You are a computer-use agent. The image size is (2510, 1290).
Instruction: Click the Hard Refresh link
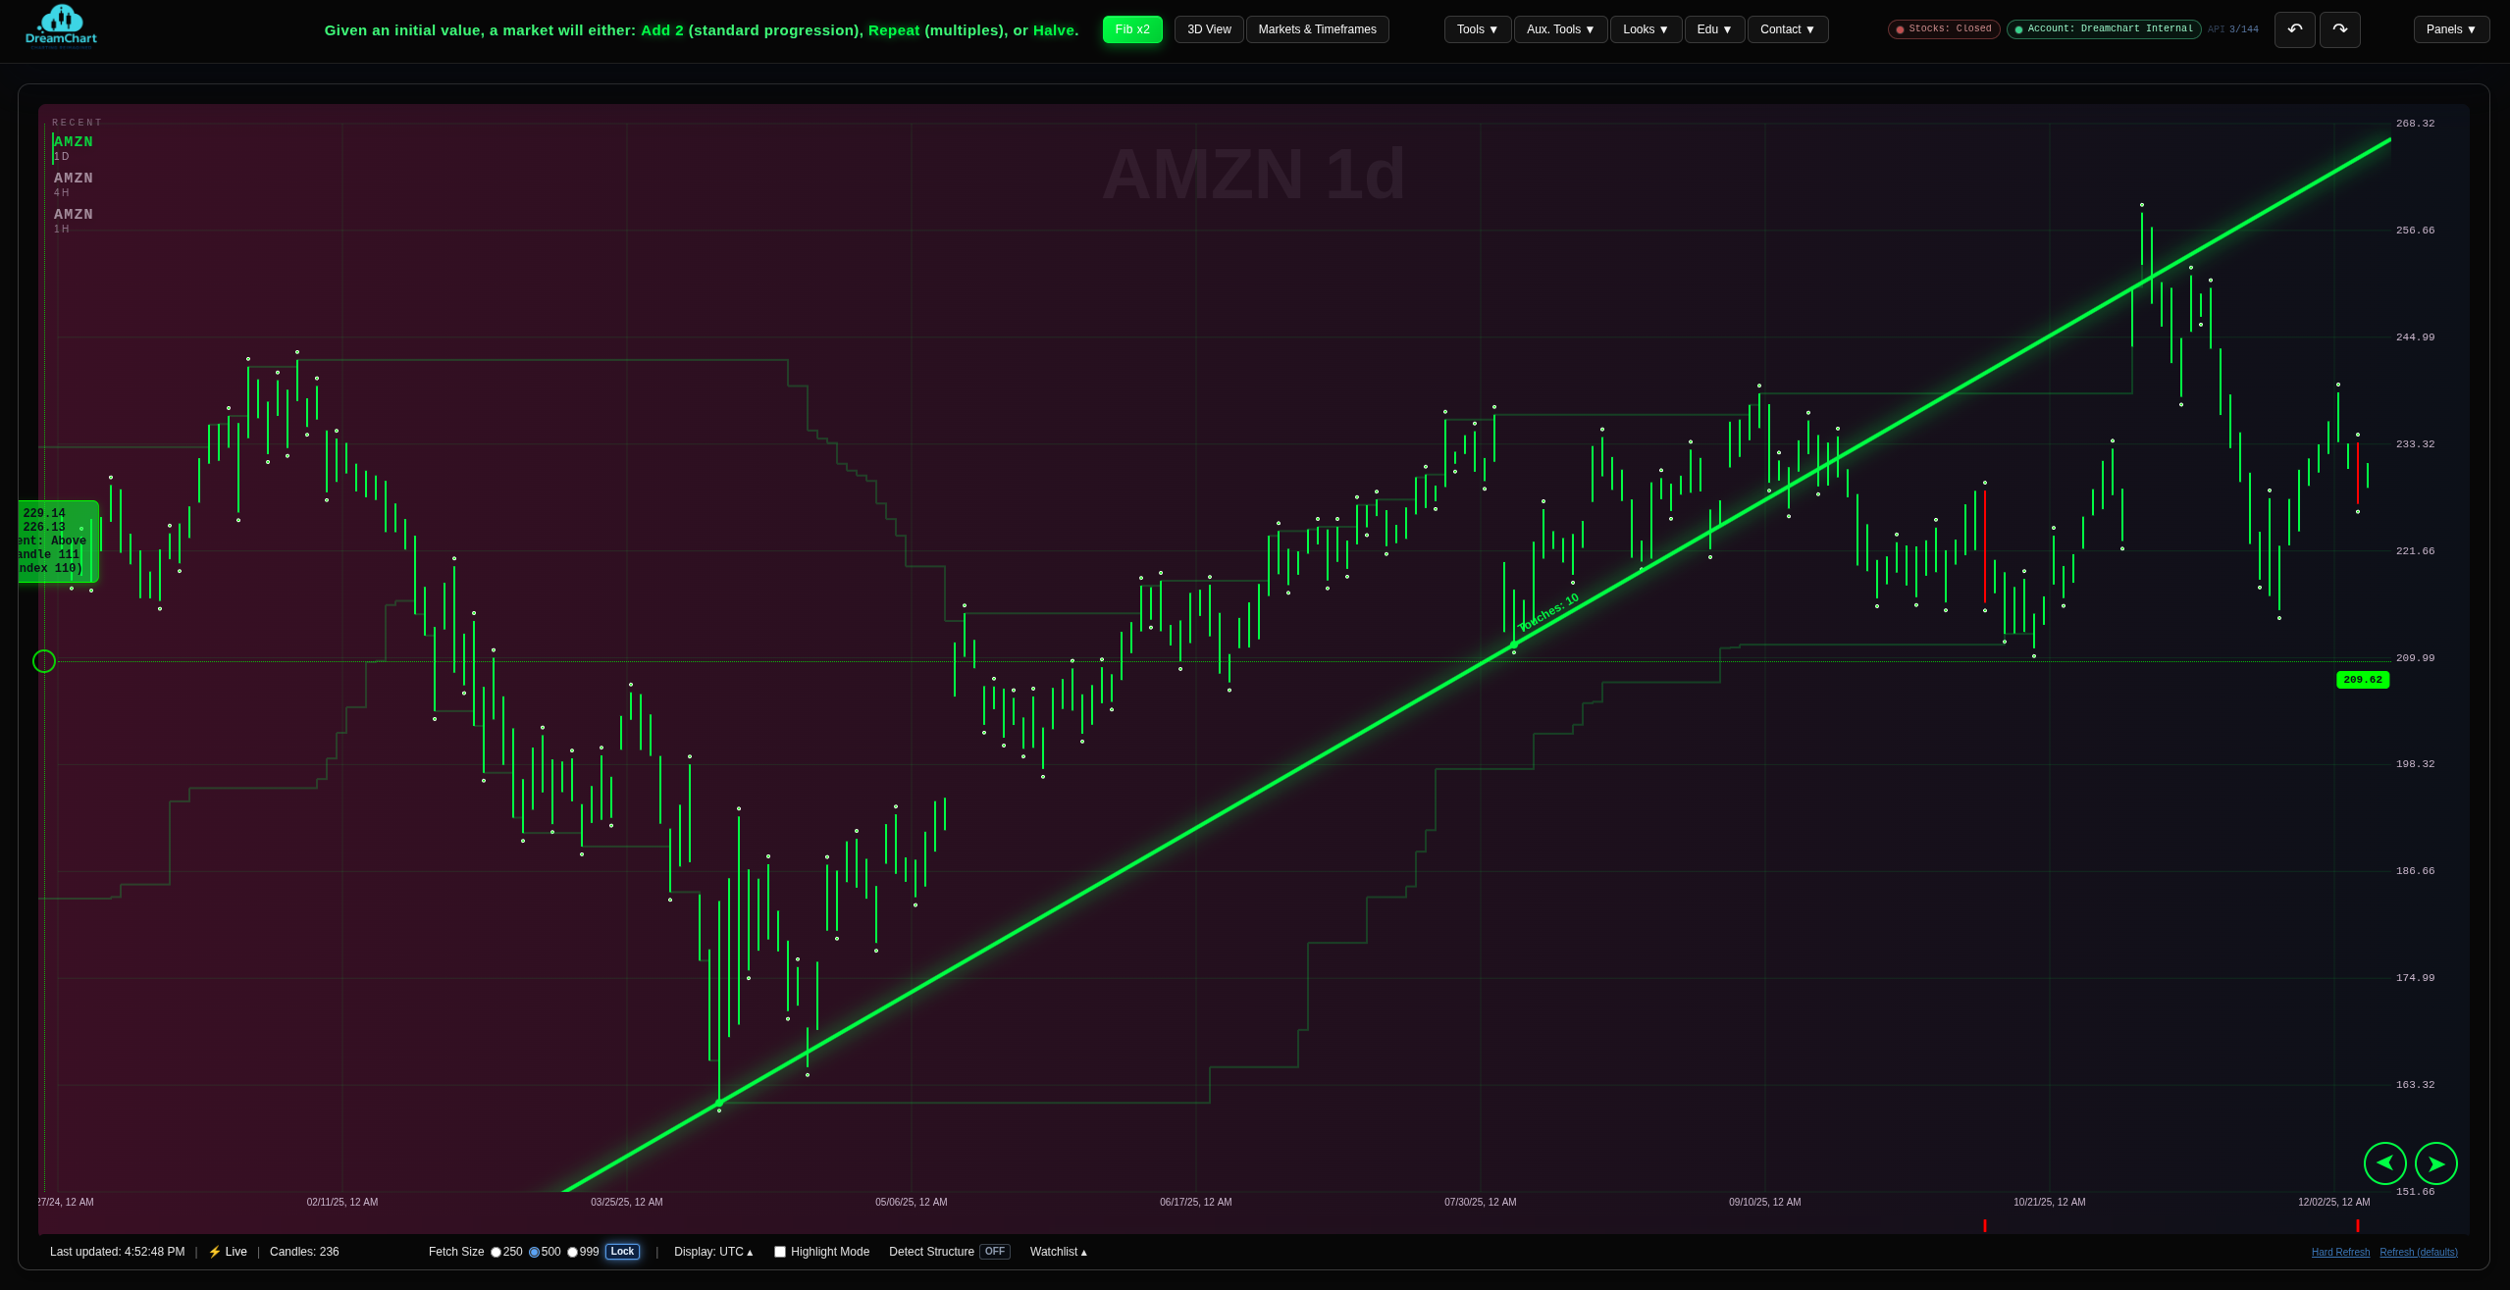[x=2340, y=1253]
